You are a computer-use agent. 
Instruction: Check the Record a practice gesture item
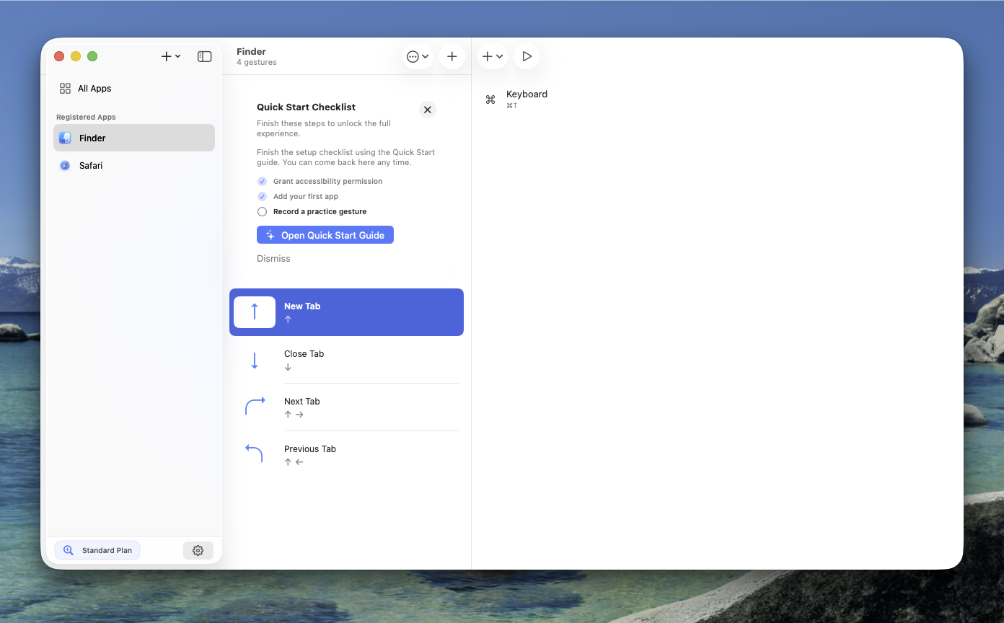tap(262, 211)
